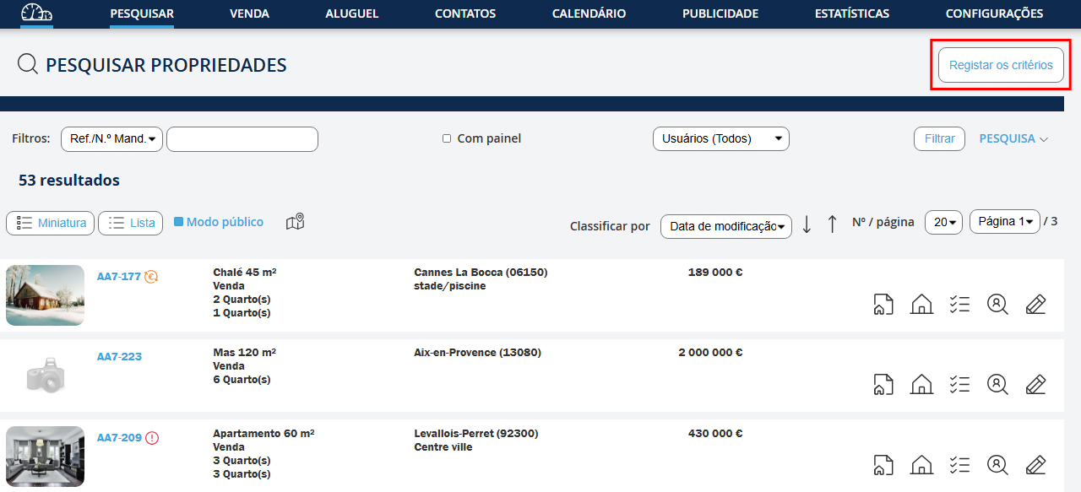Sort results in descending order arrow
Image resolution: width=1081 pixels, height=492 pixels.
[x=807, y=224]
